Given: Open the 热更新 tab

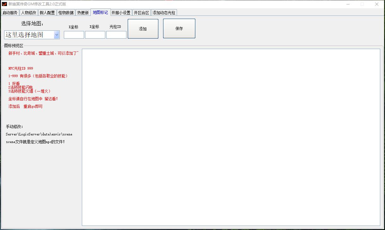Looking at the screenshot, I should coord(83,13).
